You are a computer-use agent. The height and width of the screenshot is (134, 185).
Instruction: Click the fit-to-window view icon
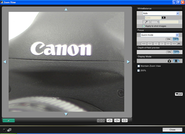[x=125, y=120]
